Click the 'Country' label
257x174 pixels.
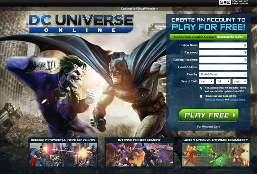coord(192,74)
